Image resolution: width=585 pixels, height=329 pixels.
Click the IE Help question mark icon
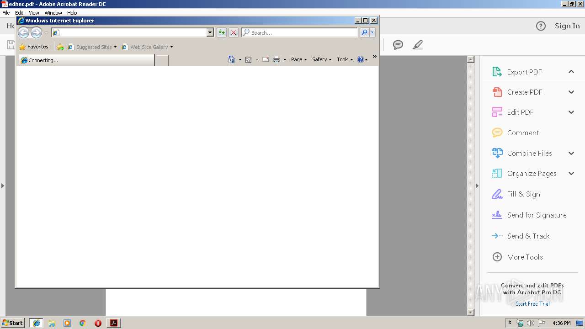point(361,59)
